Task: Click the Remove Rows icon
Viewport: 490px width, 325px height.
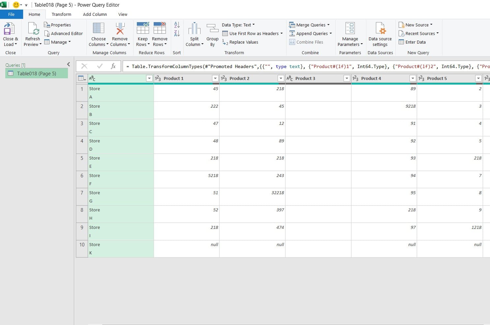Action: point(160,28)
